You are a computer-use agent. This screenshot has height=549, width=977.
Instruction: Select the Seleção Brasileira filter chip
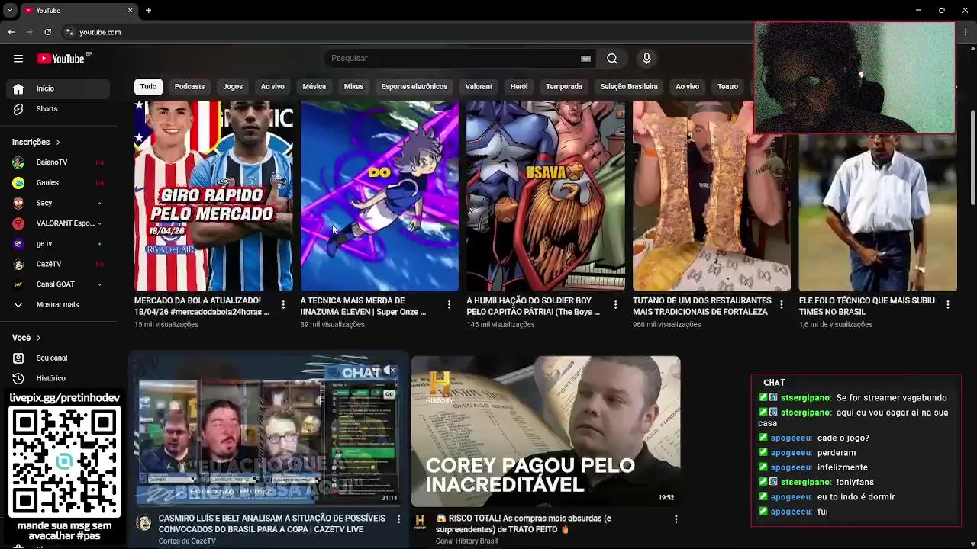click(629, 87)
